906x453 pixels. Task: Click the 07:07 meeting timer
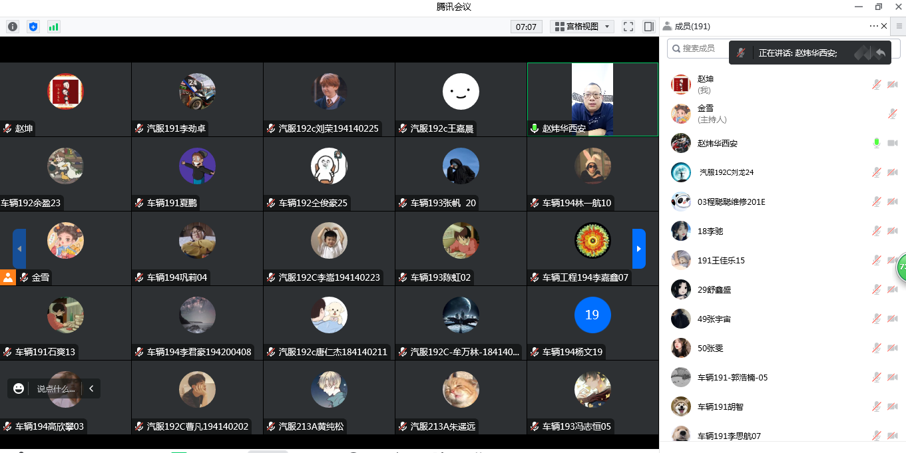(526, 27)
